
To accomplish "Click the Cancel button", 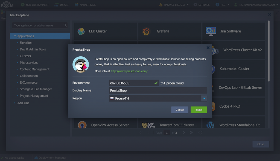I will pyautogui.click(x=180, y=110).
